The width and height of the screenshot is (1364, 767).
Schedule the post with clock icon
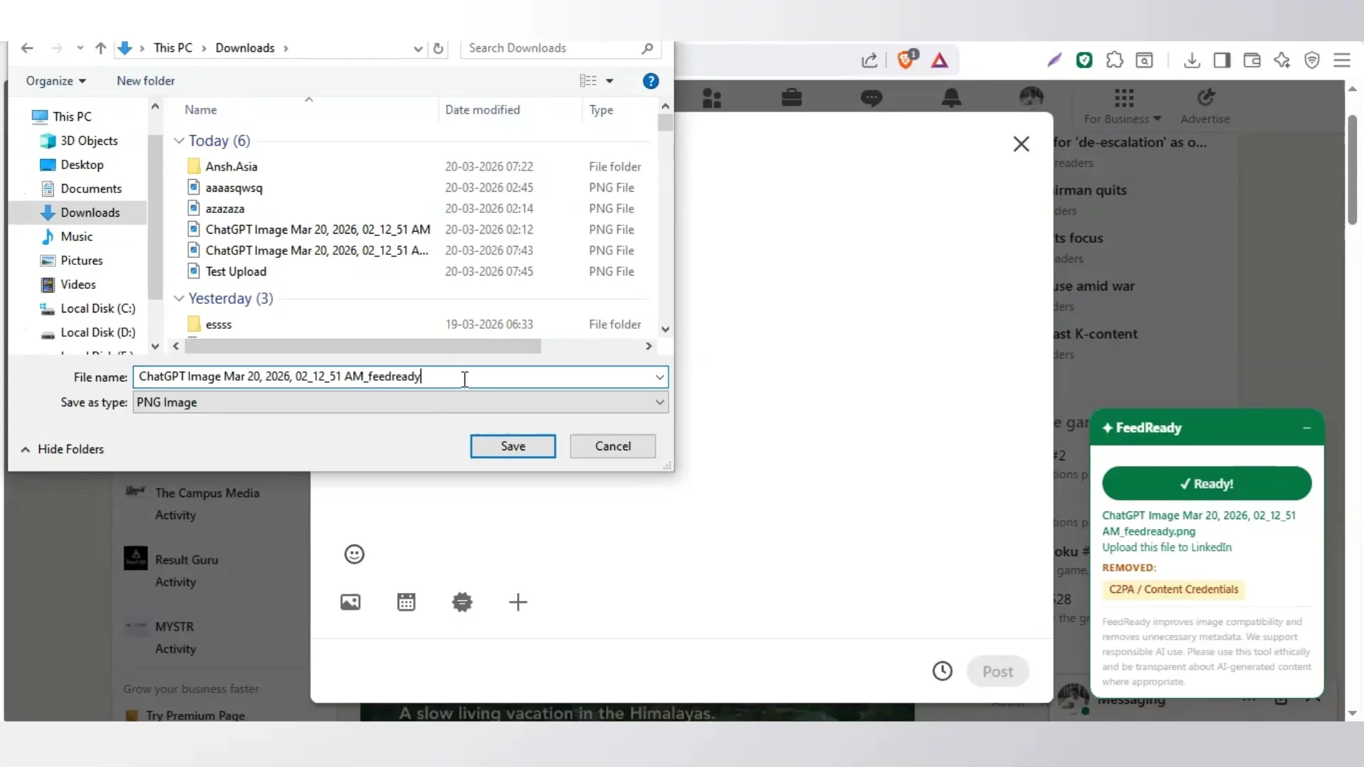click(x=942, y=671)
